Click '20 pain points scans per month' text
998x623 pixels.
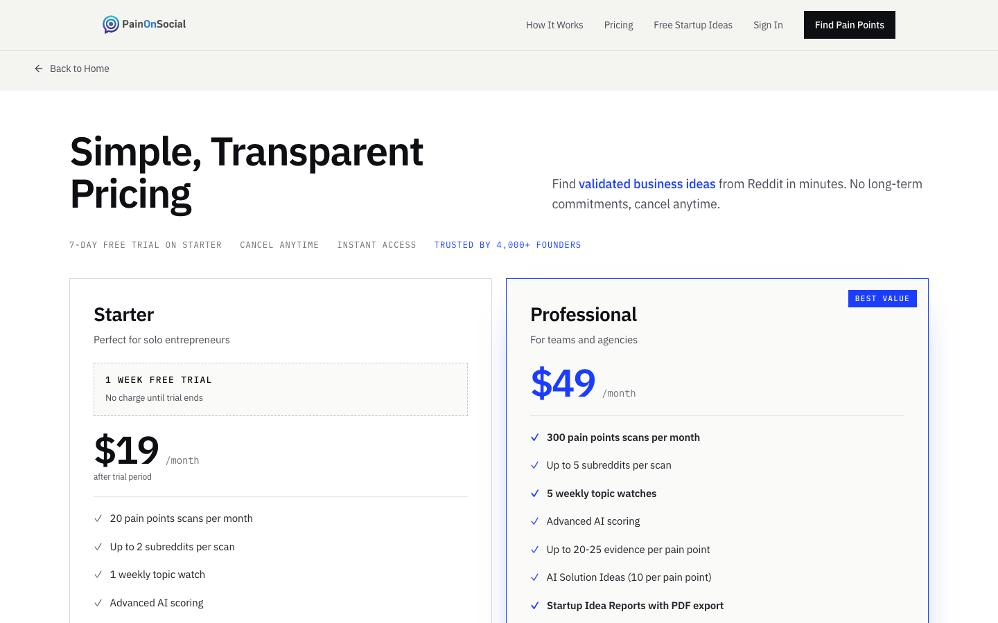(x=181, y=518)
